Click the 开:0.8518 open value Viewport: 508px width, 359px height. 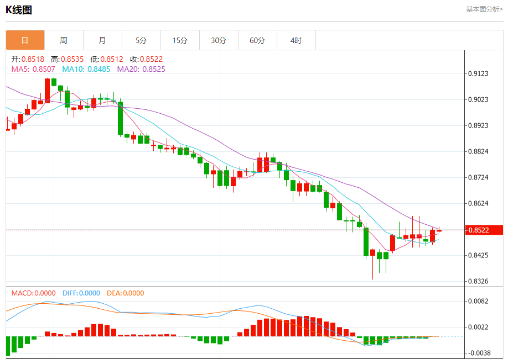[x=28, y=59]
